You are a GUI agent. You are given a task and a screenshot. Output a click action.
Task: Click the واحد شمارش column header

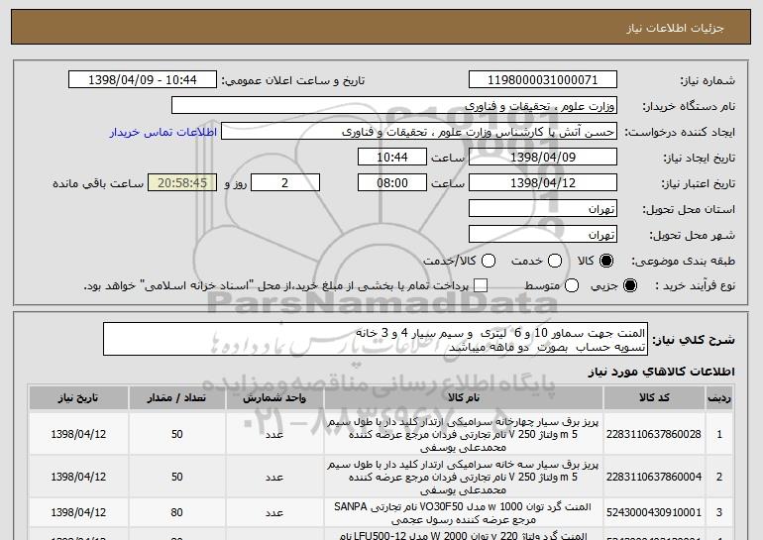[274, 398]
